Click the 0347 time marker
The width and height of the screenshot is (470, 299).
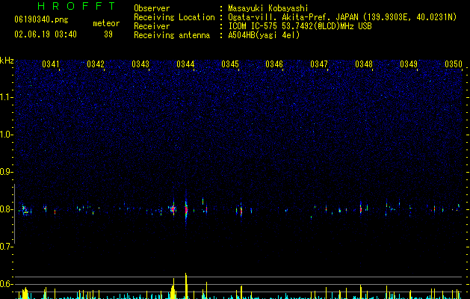319,64
